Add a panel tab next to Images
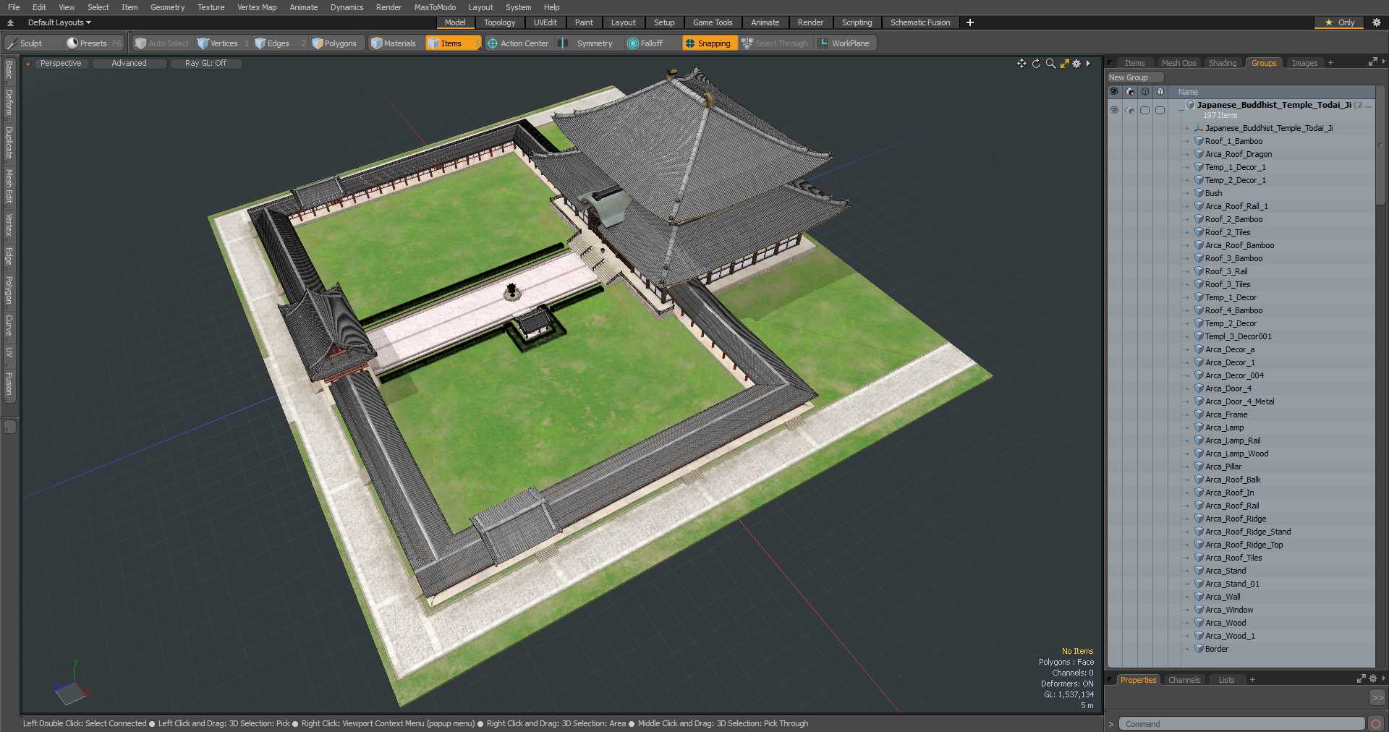1389x732 pixels. pos(1330,63)
